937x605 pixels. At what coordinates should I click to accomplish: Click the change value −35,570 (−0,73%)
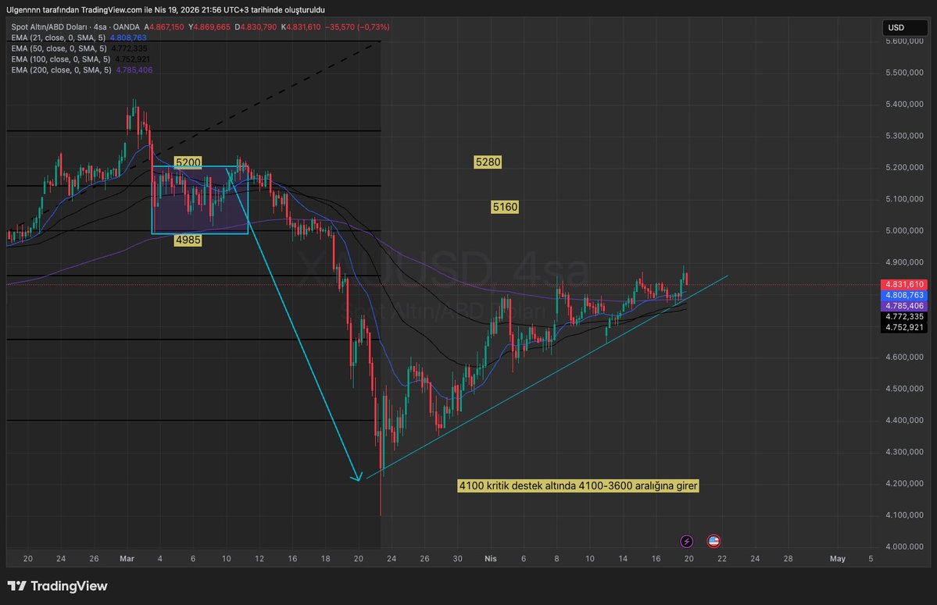[x=357, y=27]
